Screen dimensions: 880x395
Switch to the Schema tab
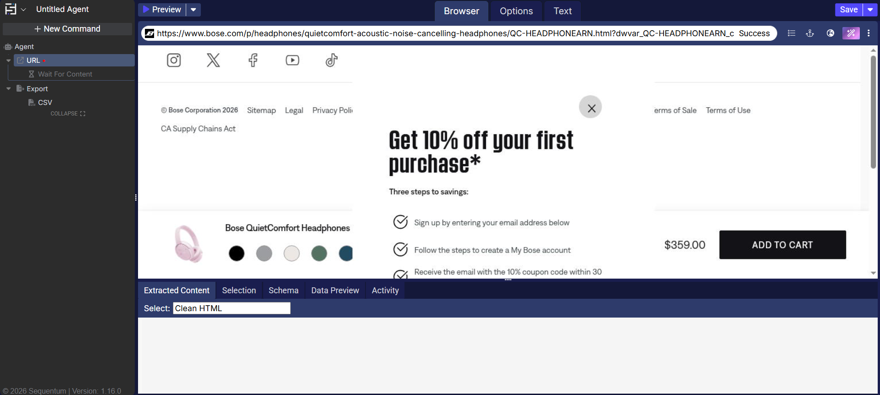[x=283, y=291]
